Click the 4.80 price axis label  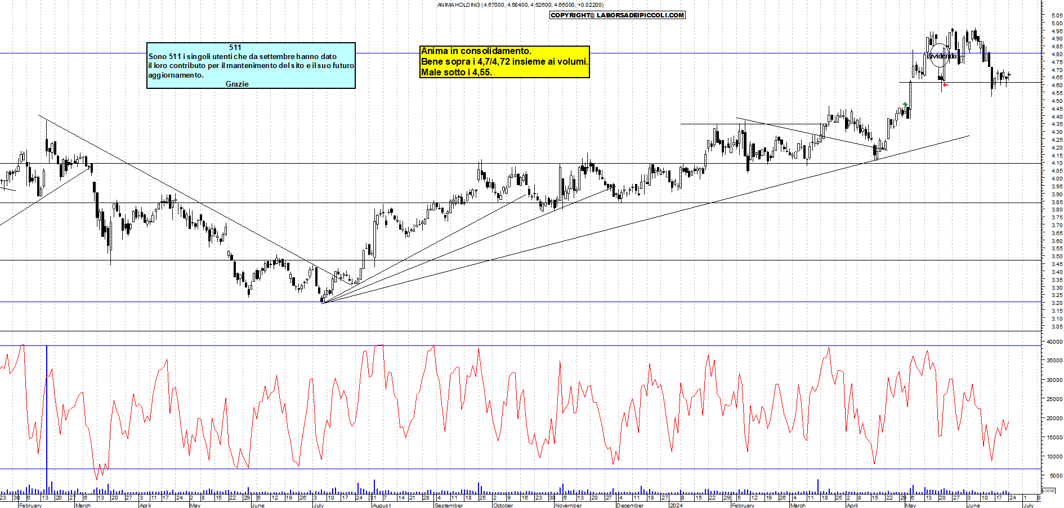tap(1057, 55)
